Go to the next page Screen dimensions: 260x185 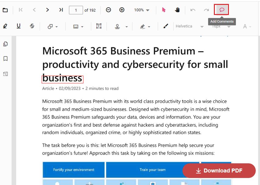tap(48, 10)
